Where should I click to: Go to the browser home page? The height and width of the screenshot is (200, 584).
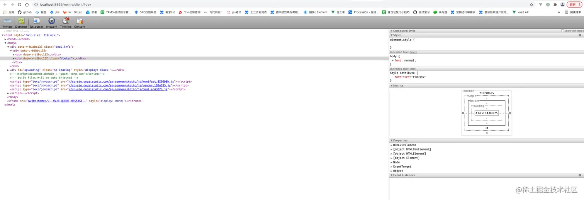27,5
